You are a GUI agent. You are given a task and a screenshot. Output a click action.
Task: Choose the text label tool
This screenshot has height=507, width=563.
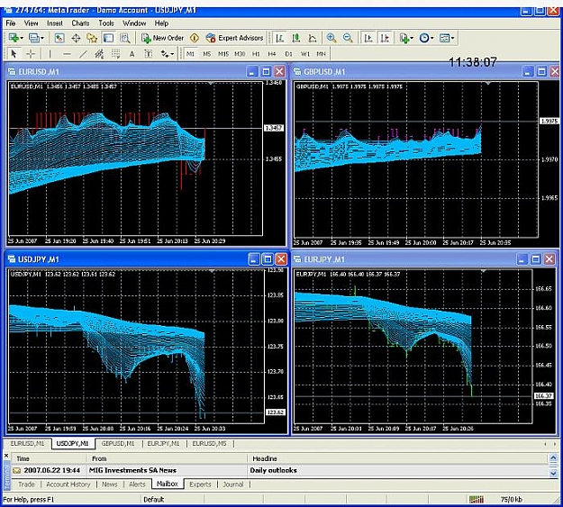pos(132,54)
